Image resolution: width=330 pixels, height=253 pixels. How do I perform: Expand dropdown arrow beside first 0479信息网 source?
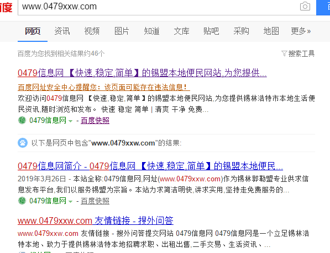pos(71,121)
